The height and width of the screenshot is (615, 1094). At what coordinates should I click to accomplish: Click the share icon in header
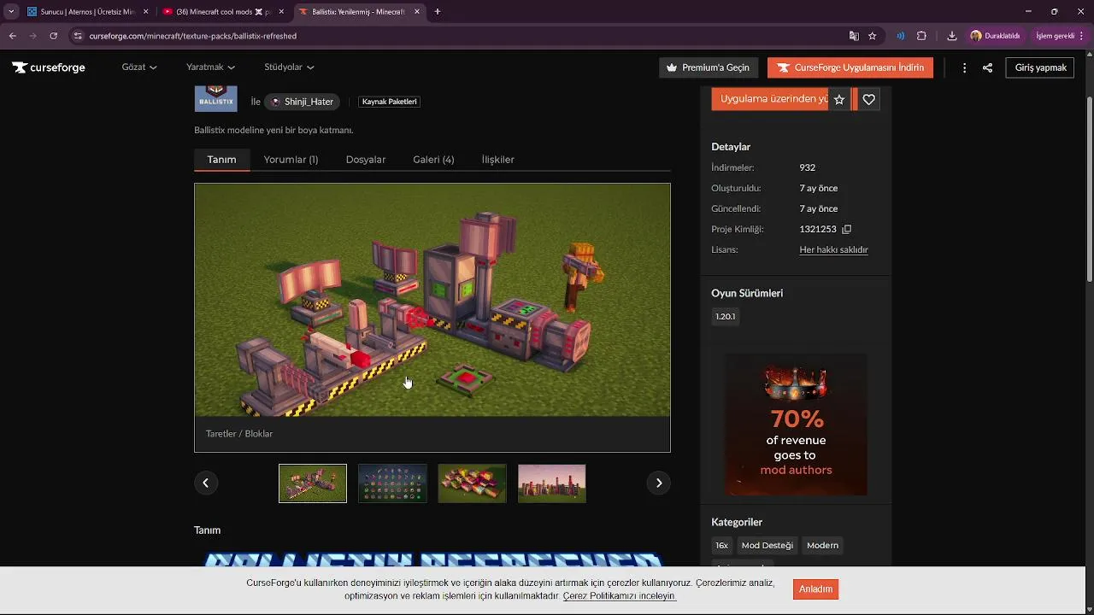[987, 67]
